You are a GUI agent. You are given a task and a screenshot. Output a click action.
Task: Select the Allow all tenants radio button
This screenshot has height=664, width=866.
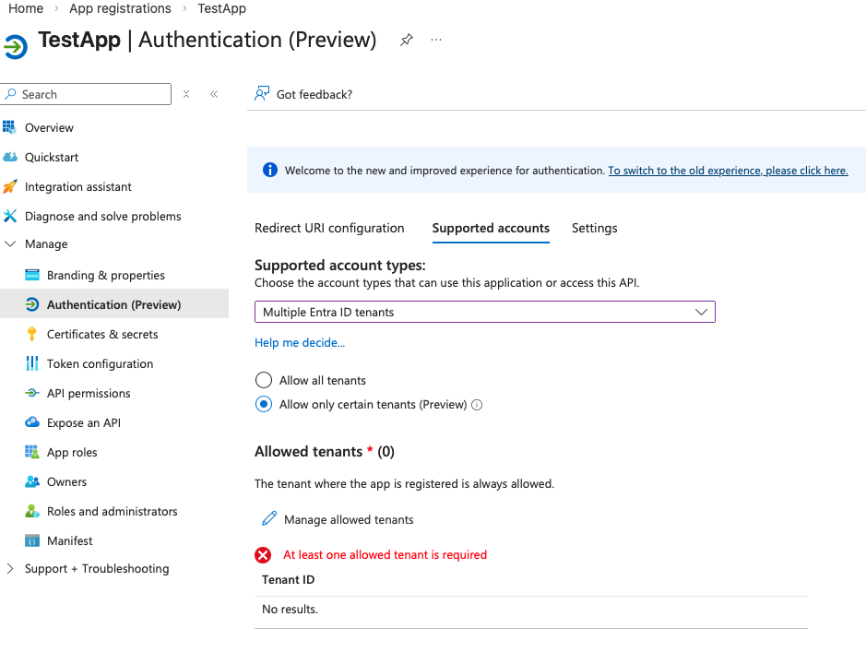[x=264, y=380]
